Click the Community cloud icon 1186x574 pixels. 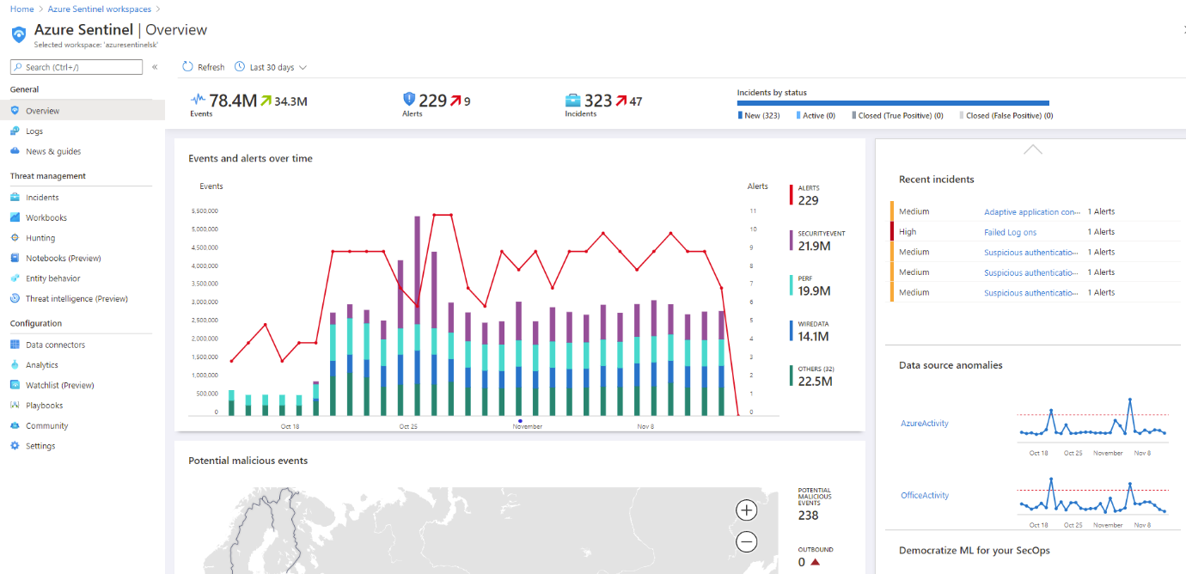click(x=15, y=425)
